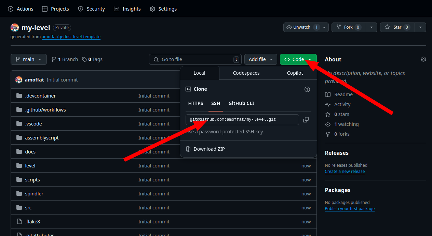Image resolution: width=432 pixels, height=236 pixels.
Task: Open the docs folder
Action: tap(30, 152)
